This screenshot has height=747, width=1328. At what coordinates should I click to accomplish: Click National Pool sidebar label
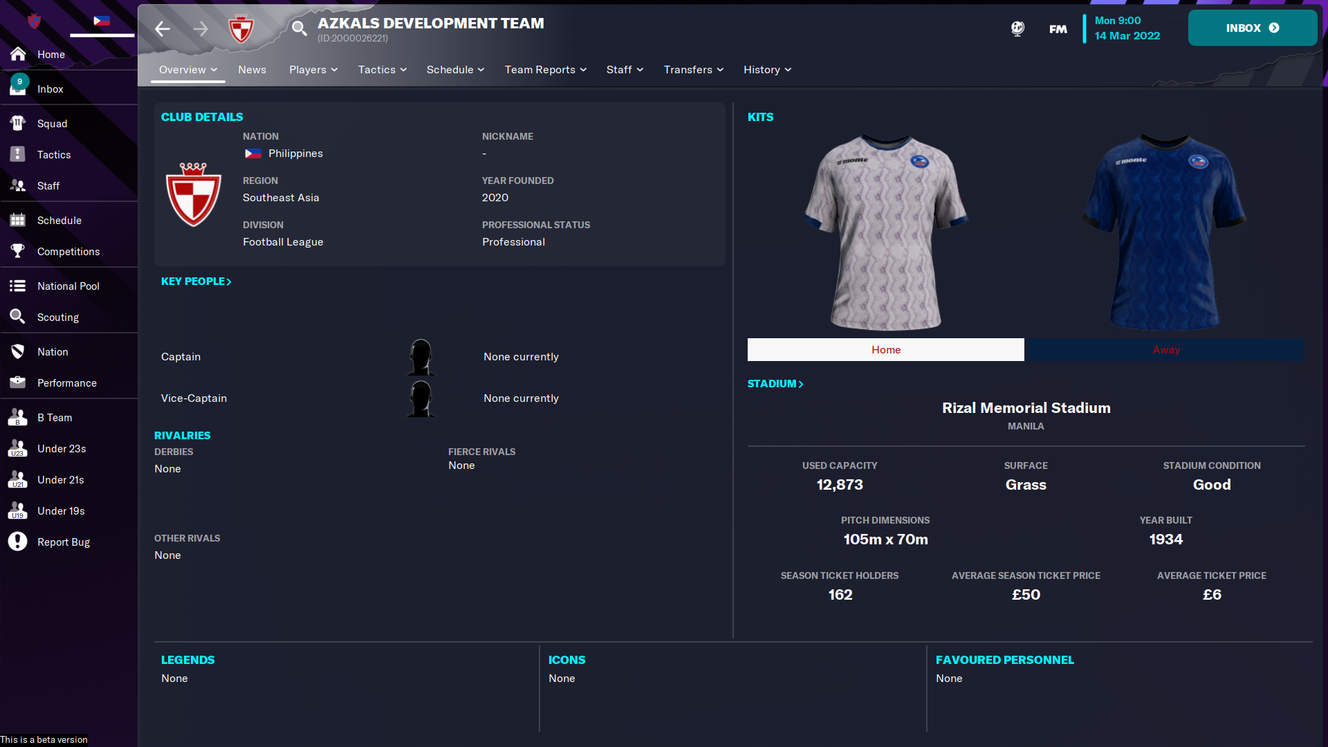point(68,286)
